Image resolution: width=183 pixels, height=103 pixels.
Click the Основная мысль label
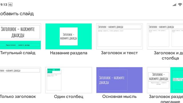click(x=120, y=97)
